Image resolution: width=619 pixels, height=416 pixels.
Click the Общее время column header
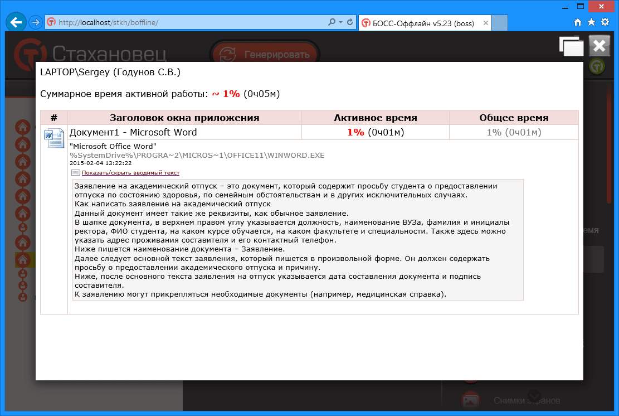514,118
